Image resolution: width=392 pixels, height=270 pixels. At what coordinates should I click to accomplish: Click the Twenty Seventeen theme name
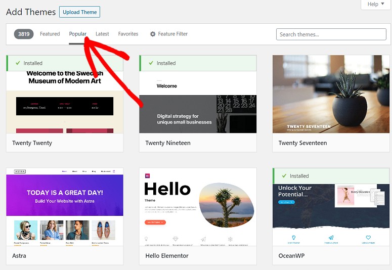302,143
